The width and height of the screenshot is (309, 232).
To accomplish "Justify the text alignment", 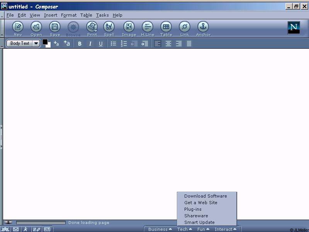I will [189, 43].
